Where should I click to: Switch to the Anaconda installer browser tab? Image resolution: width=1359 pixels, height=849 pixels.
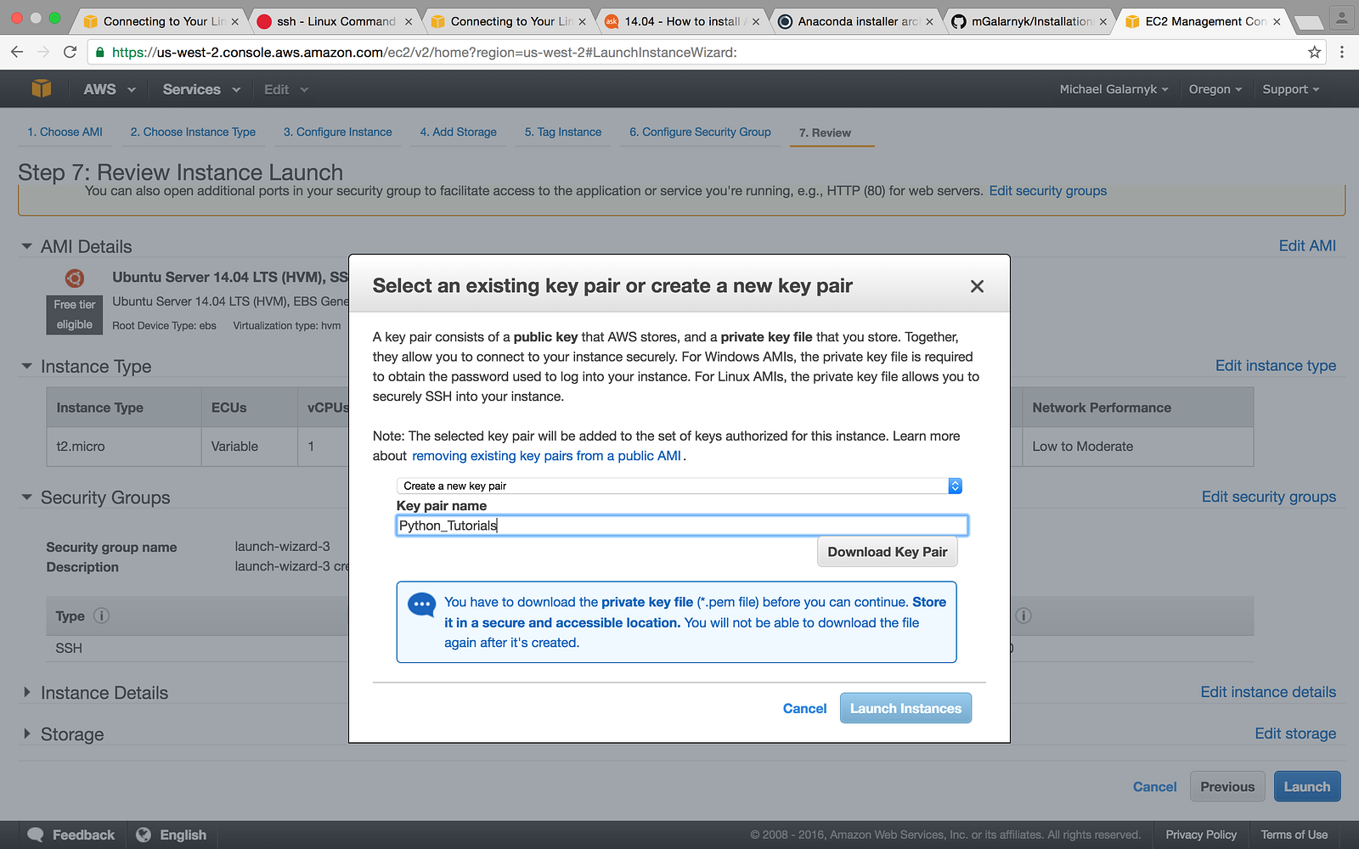(855, 21)
